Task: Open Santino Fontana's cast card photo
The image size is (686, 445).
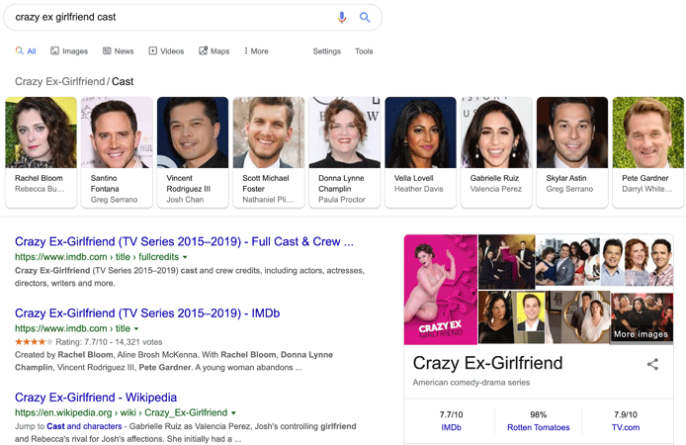Action: point(117,133)
